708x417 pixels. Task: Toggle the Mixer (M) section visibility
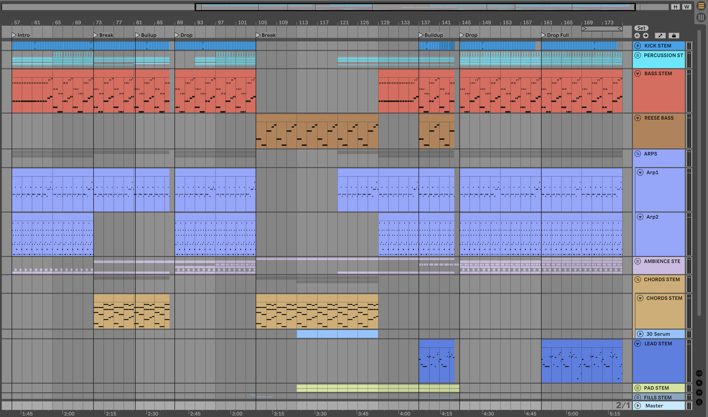click(699, 393)
